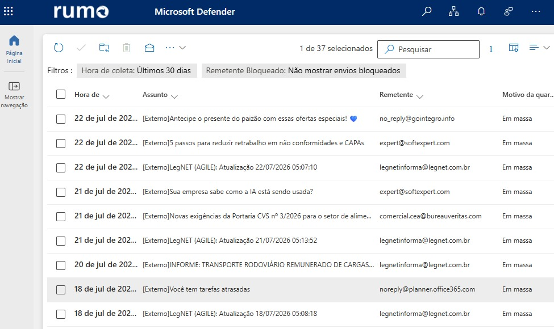
Task: Open the list density lines icon
Action: tap(534, 47)
